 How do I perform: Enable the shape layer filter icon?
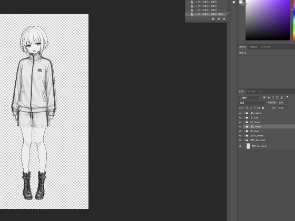(277, 97)
